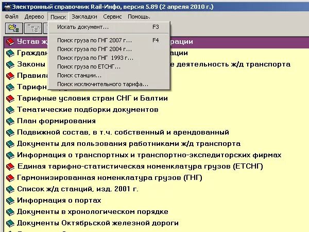Click book icon of Список ж/д станций
The height and width of the screenshot is (232, 309).
10,189
